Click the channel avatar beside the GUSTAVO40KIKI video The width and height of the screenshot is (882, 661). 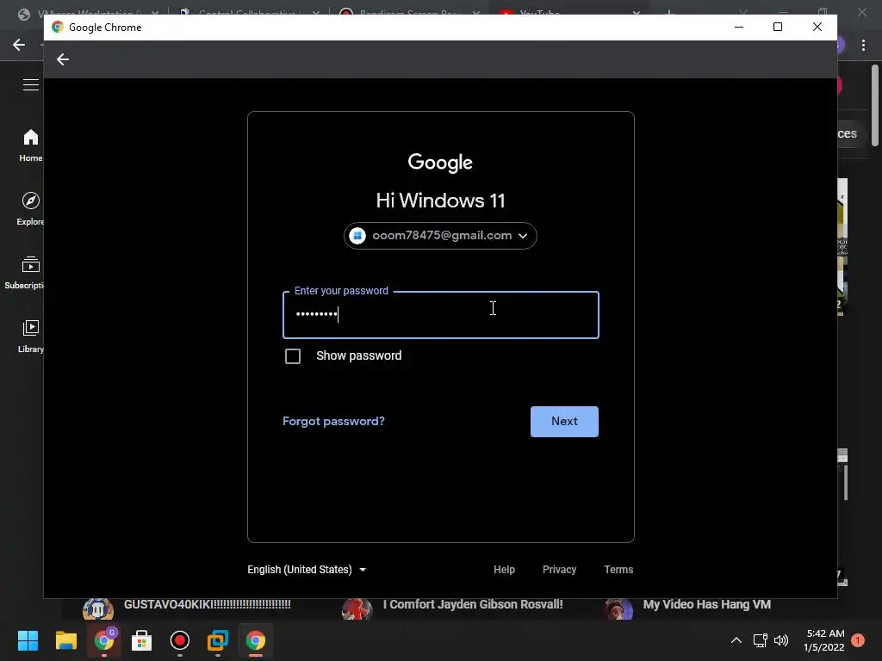[x=98, y=609]
